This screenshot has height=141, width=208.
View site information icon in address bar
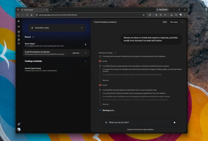37,15
